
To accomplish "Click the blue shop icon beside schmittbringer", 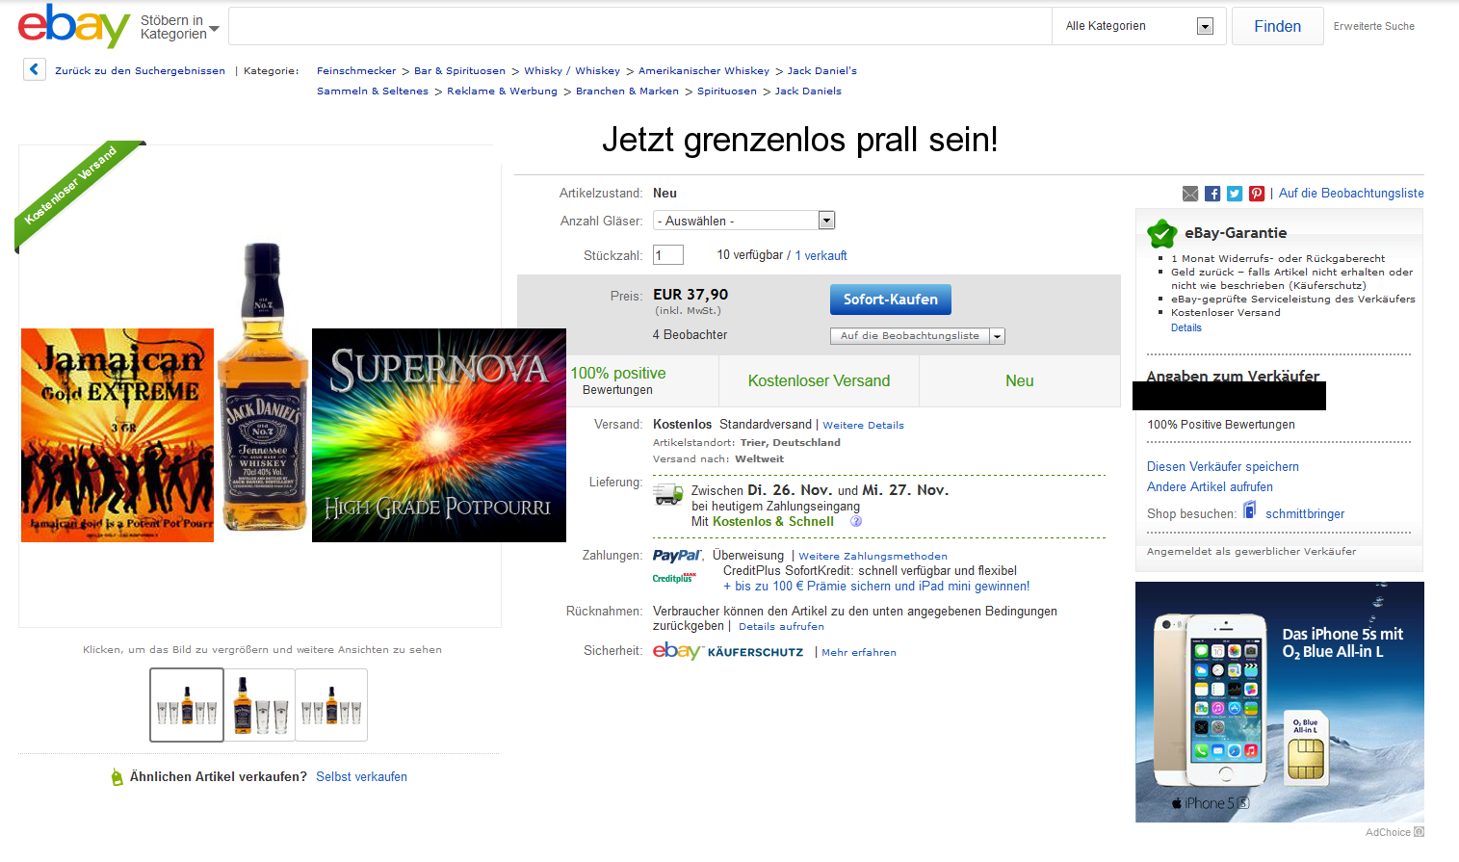I will click(x=1249, y=510).
